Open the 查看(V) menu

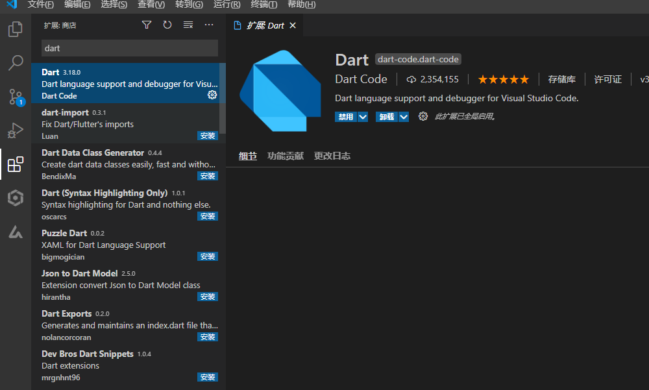(x=151, y=5)
